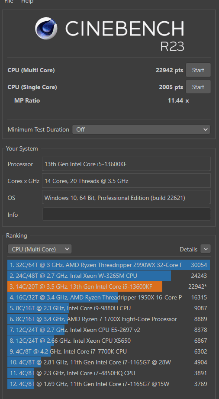Screen dimensions: 219x399
Task: Open the File menu
Action: (9, 2)
